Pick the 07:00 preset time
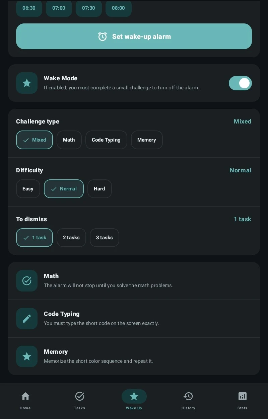 pos(59,8)
